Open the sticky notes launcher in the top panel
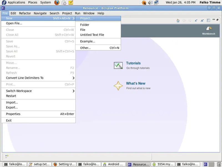This screenshot has width=222, height=167. point(71,3)
